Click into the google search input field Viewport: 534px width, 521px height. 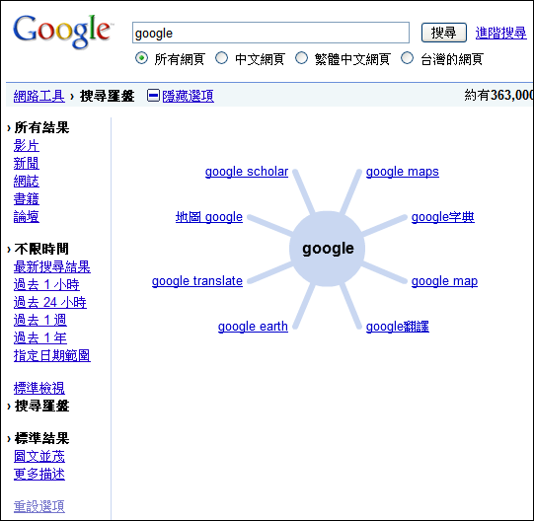click(x=270, y=33)
